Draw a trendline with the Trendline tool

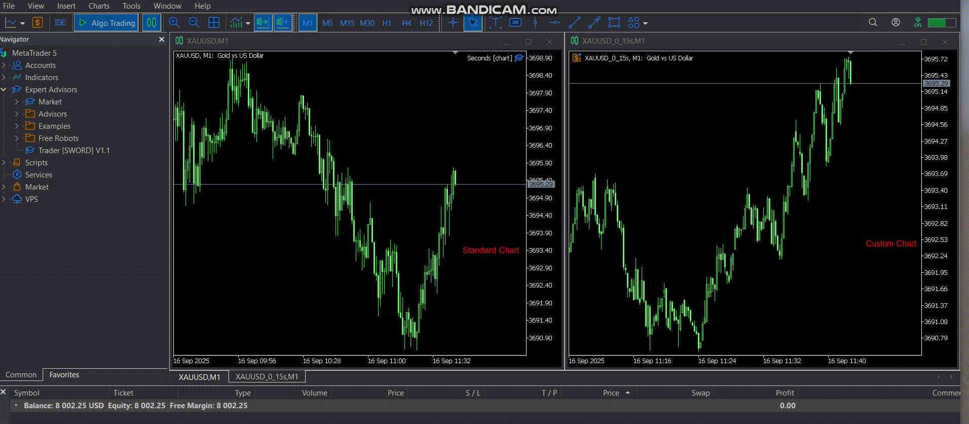tap(575, 23)
